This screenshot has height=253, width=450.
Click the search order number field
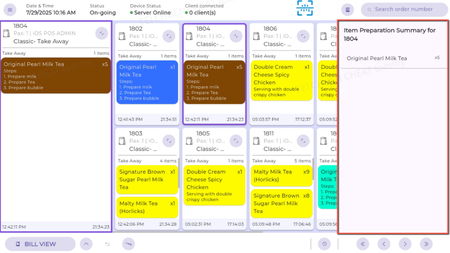pos(404,10)
